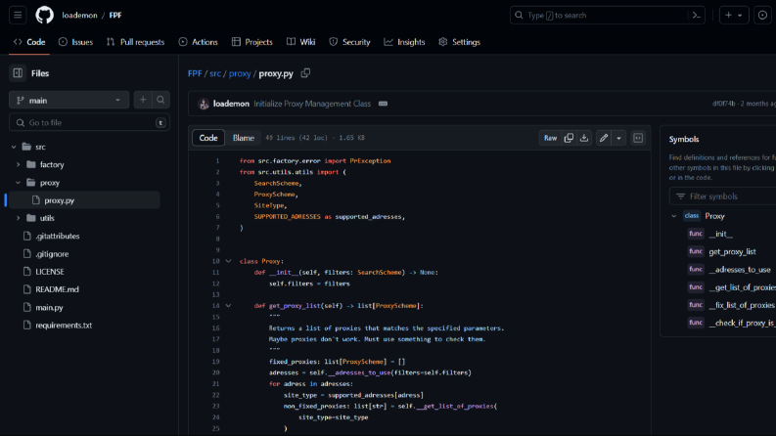This screenshot has width=776, height=436.
Task: Open the Pull requests tab
Action: tap(135, 42)
